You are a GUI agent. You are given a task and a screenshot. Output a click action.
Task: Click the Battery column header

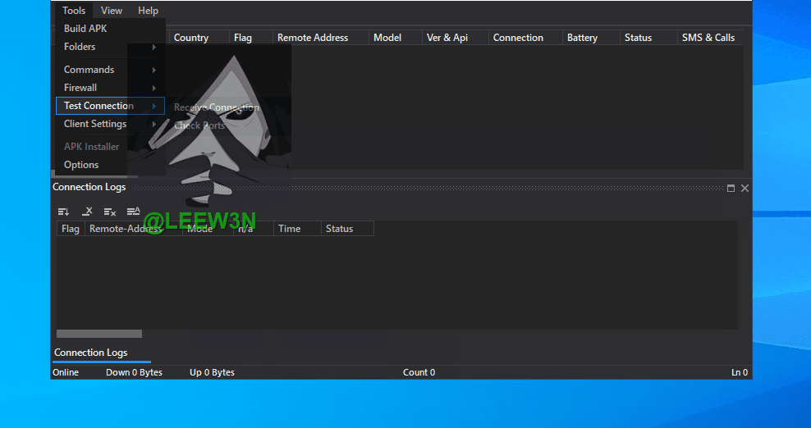click(582, 38)
